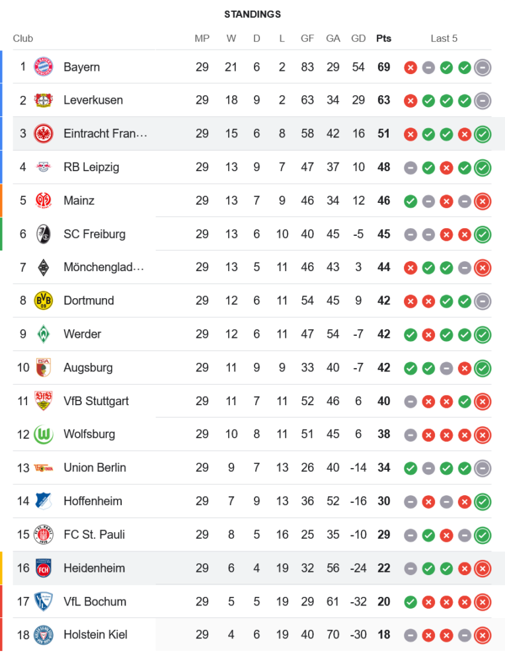
Task: Click the VfB Stuttgart crest icon
Action: (x=43, y=401)
